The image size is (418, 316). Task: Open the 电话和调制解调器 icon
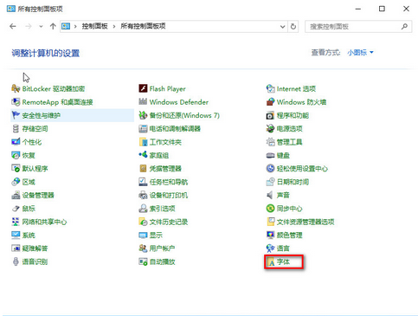pos(143,128)
